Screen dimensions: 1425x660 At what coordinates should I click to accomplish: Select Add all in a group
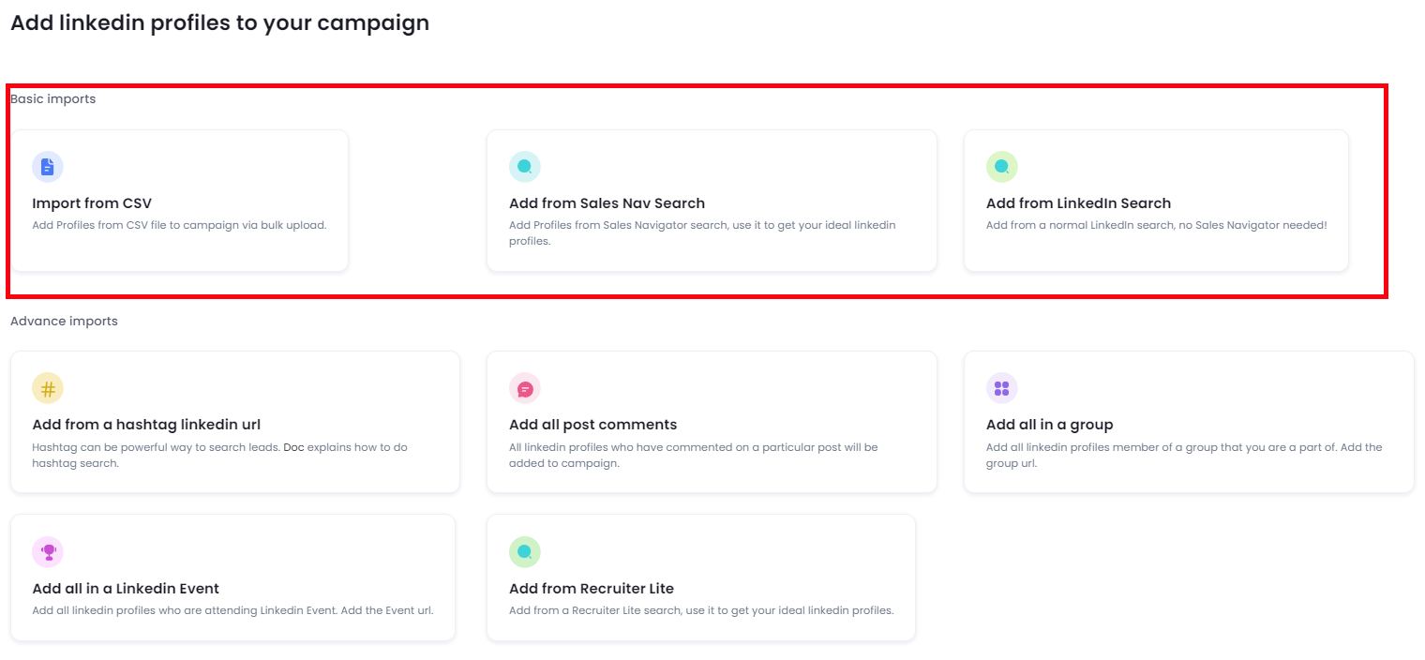tap(1188, 421)
